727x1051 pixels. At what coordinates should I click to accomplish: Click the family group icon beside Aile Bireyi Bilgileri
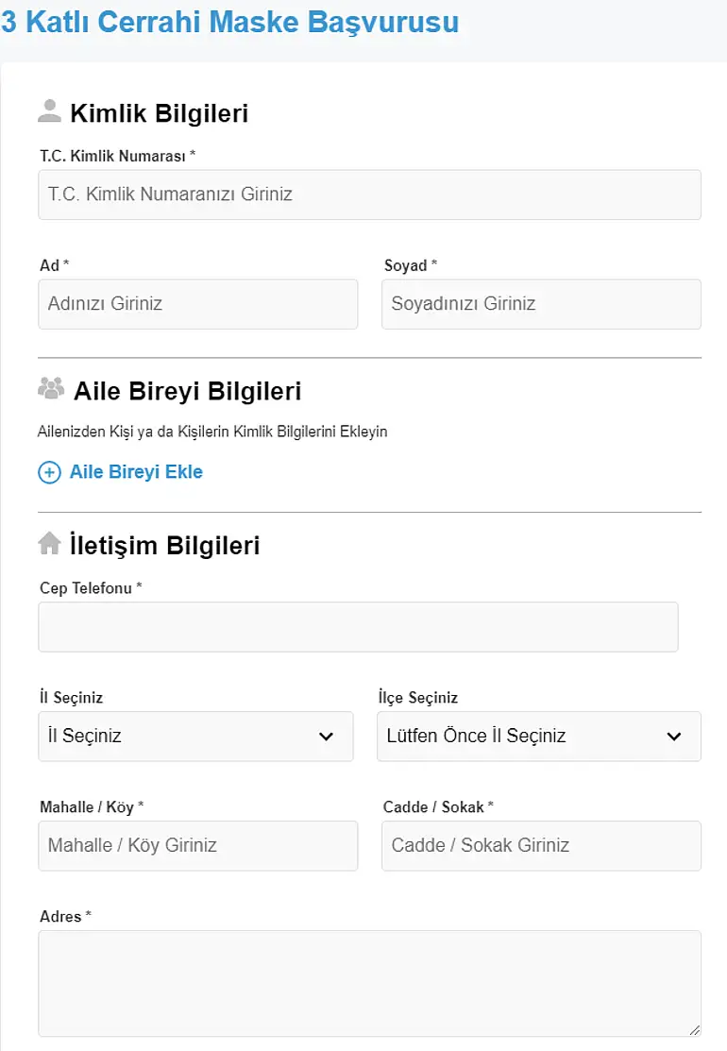51,388
